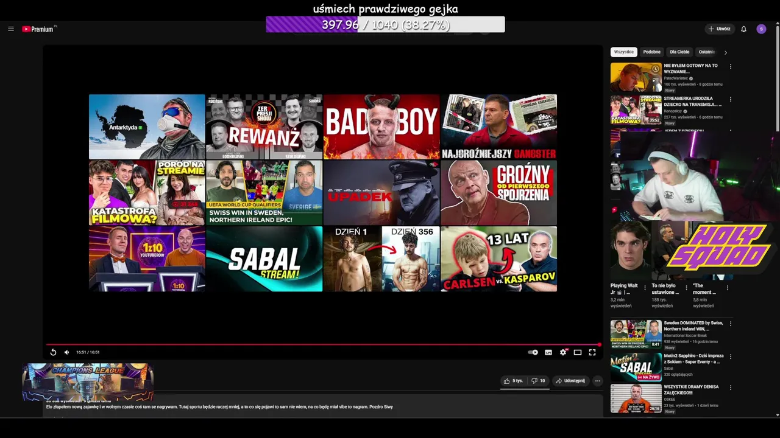Open STREAMERKA URODZIŁA DZIECKO title link
The height and width of the screenshot is (438, 780).
click(x=693, y=101)
